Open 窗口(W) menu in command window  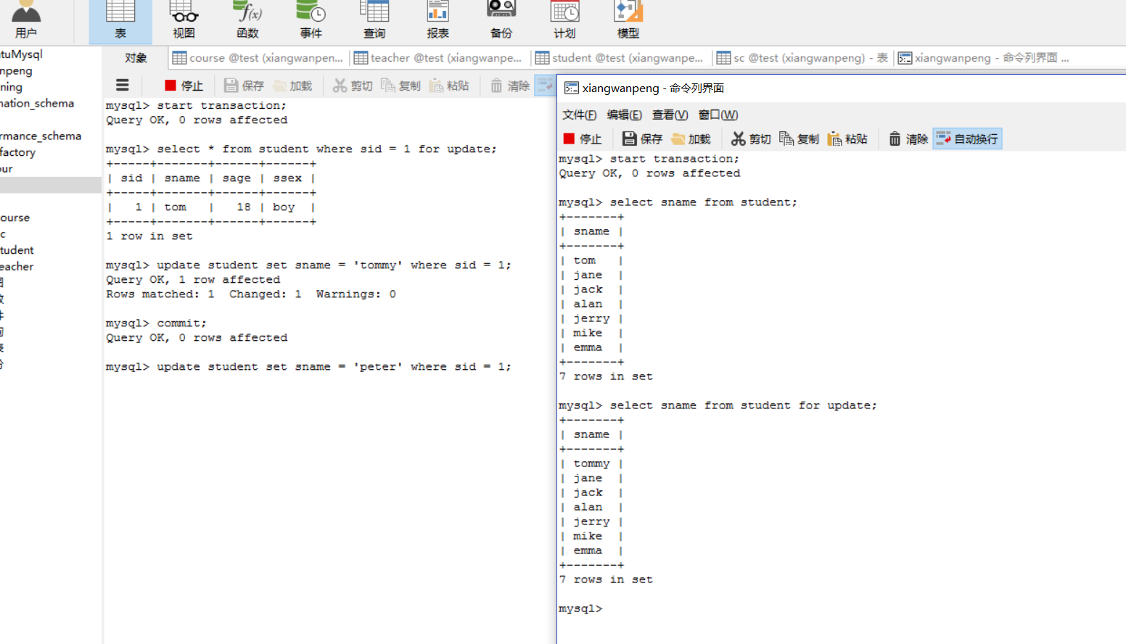[x=718, y=115]
